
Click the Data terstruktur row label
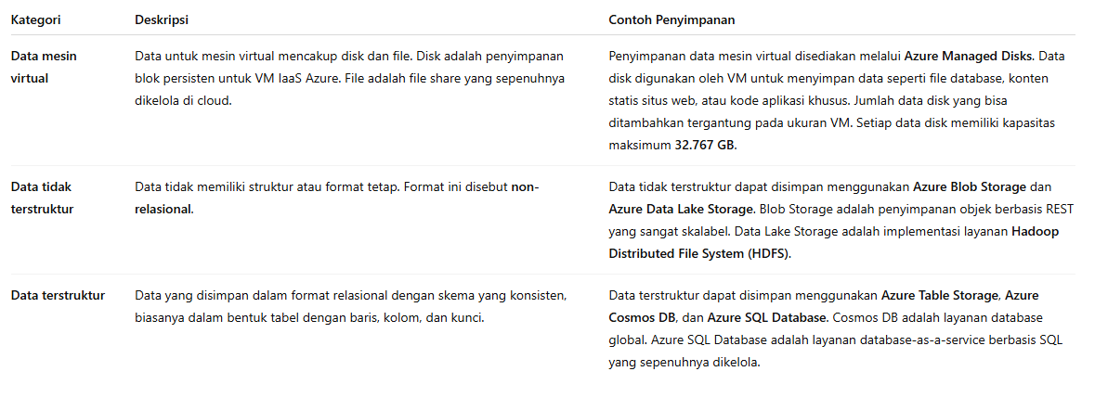click(x=58, y=296)
